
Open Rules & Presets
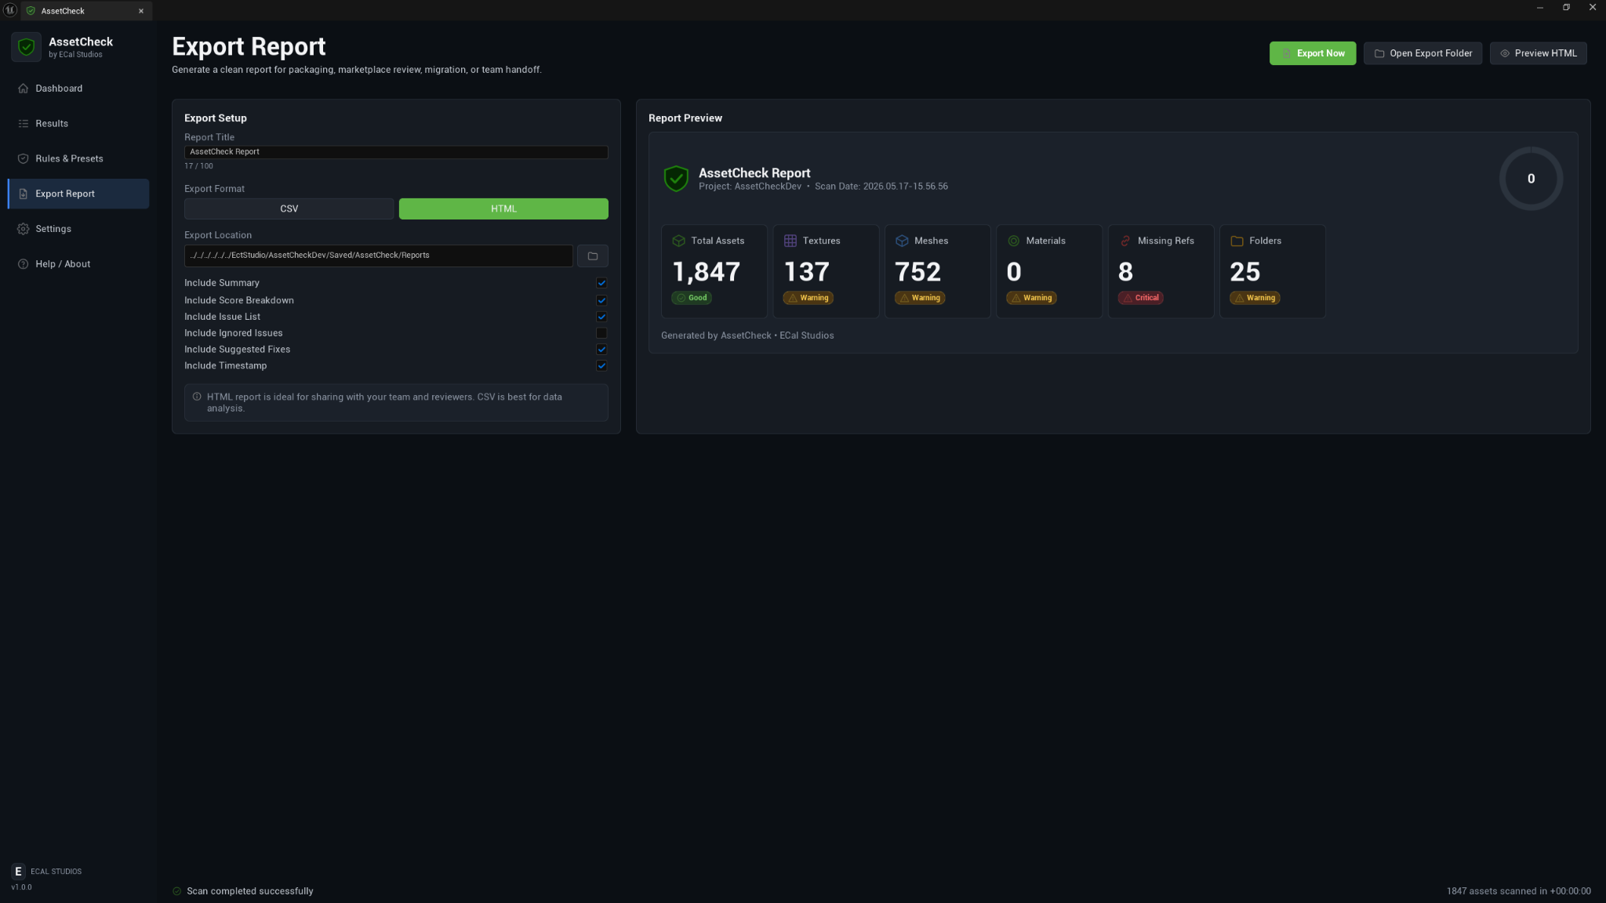78,158
